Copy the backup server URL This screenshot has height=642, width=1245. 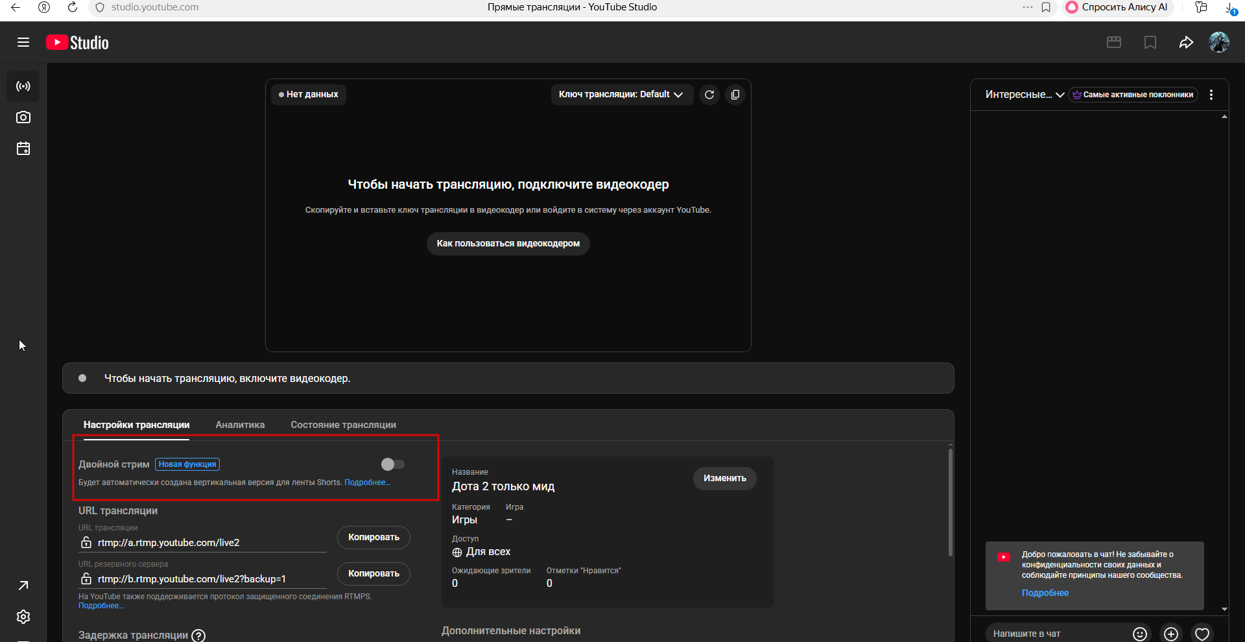[373, 574]
